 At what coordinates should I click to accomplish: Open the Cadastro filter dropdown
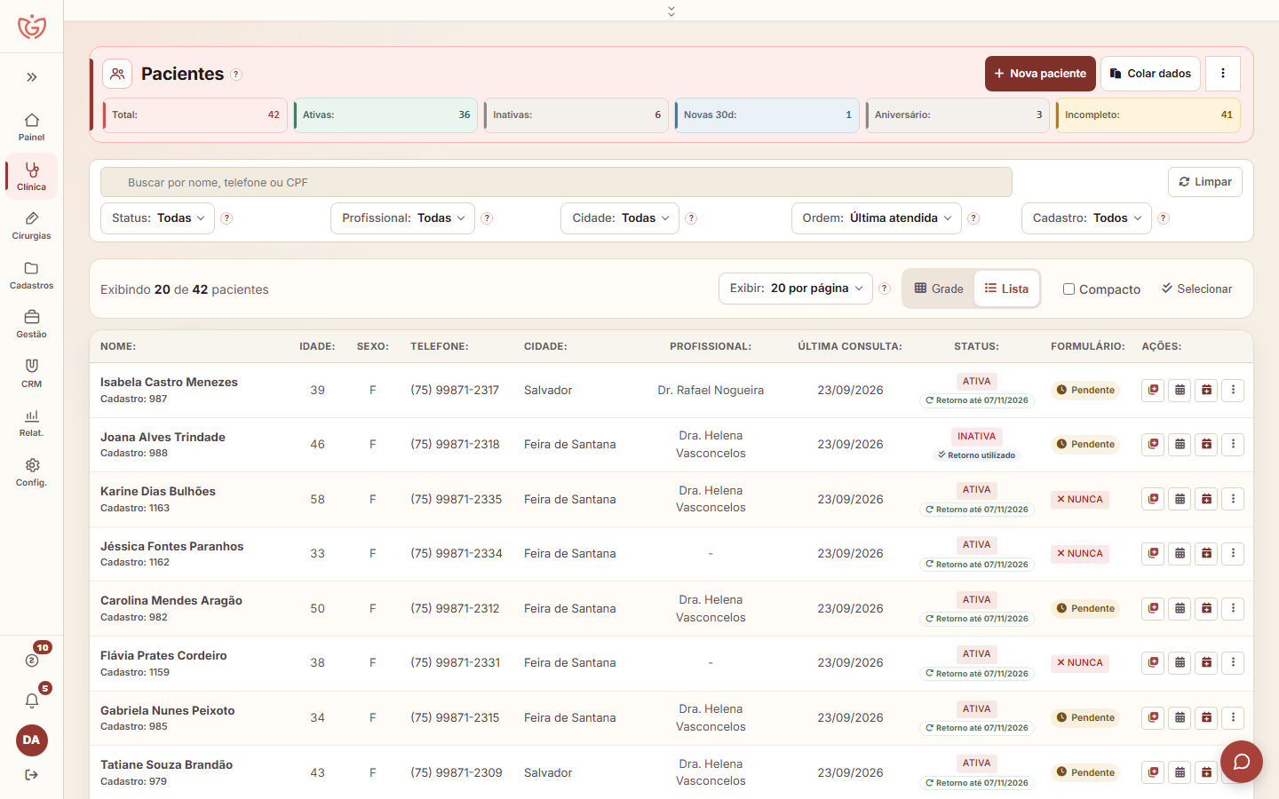1086,218
